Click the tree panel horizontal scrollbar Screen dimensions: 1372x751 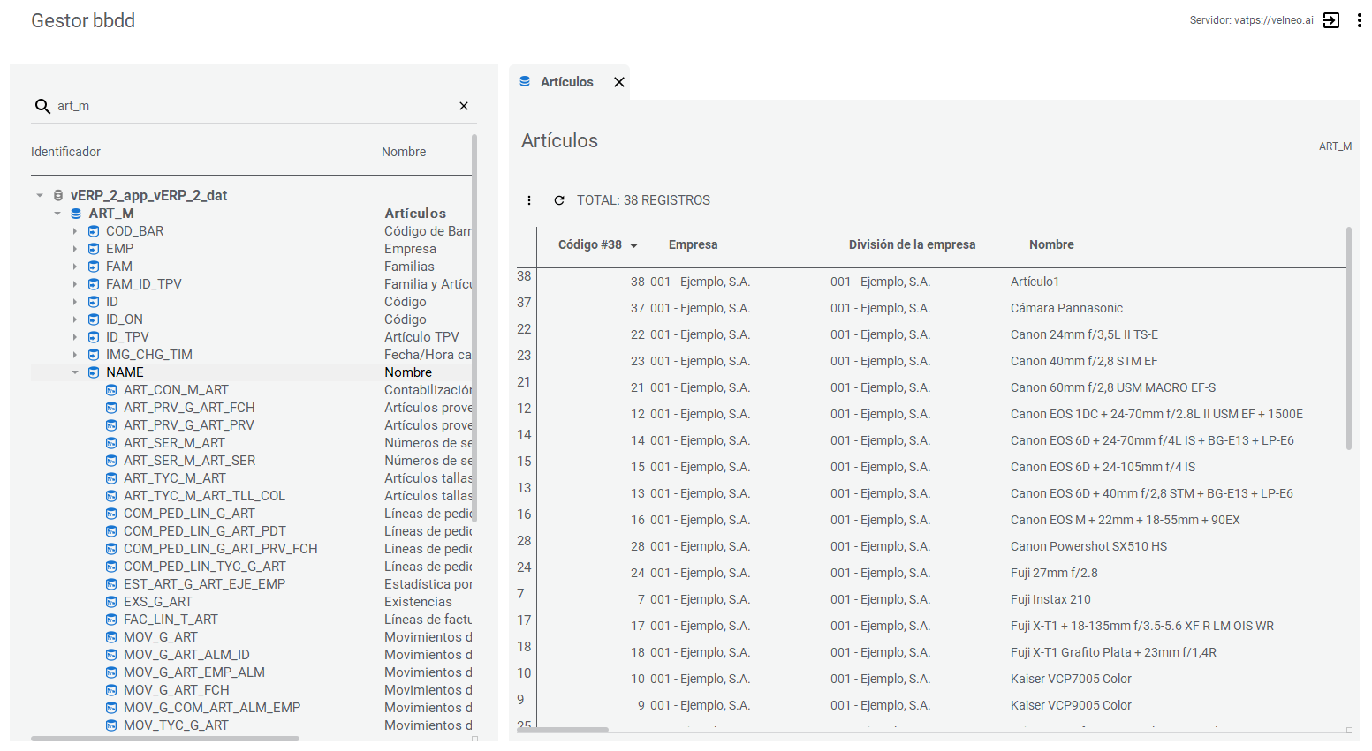(165, 739)
